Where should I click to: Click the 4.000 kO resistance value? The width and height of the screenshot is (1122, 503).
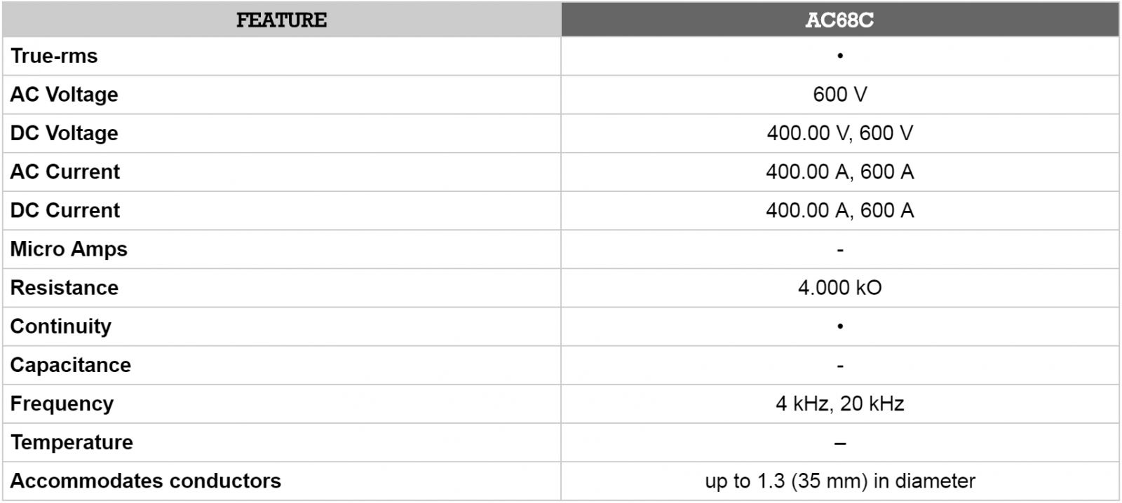(839, 287)
